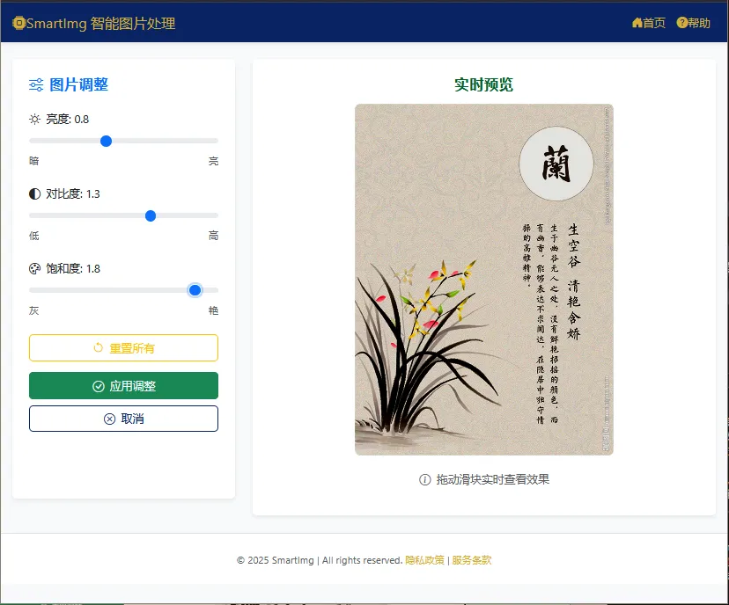This screenshot has height=605, width=729.
Task: Click the 重置所有 reset button
Action: pyautogui.click(x=123, y=347)
